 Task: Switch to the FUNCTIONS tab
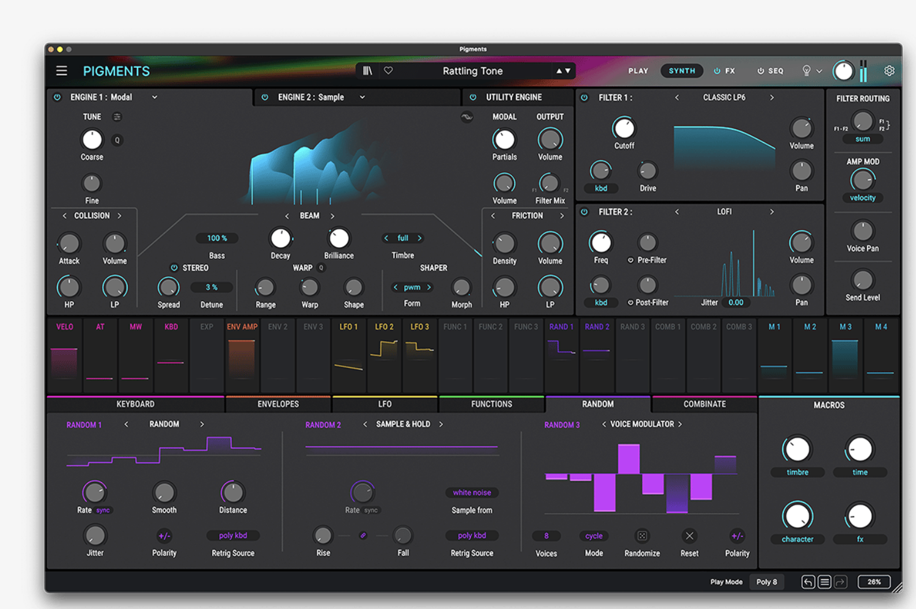[492, 404]
